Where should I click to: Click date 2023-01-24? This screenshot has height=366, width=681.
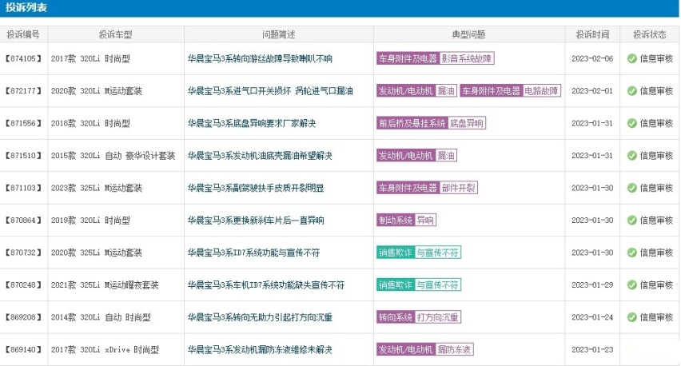(x=592, y=317)
